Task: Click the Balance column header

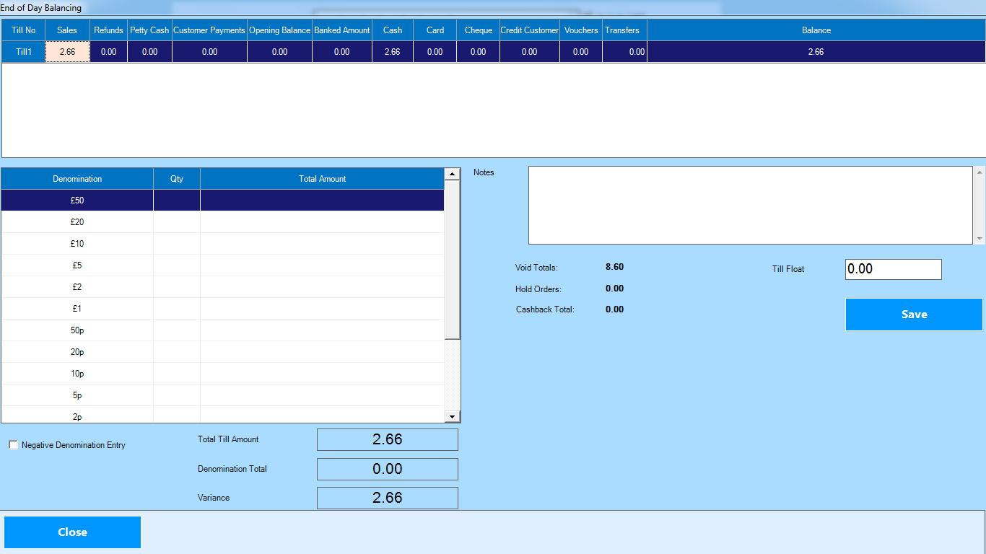Action: coord(816,30)
